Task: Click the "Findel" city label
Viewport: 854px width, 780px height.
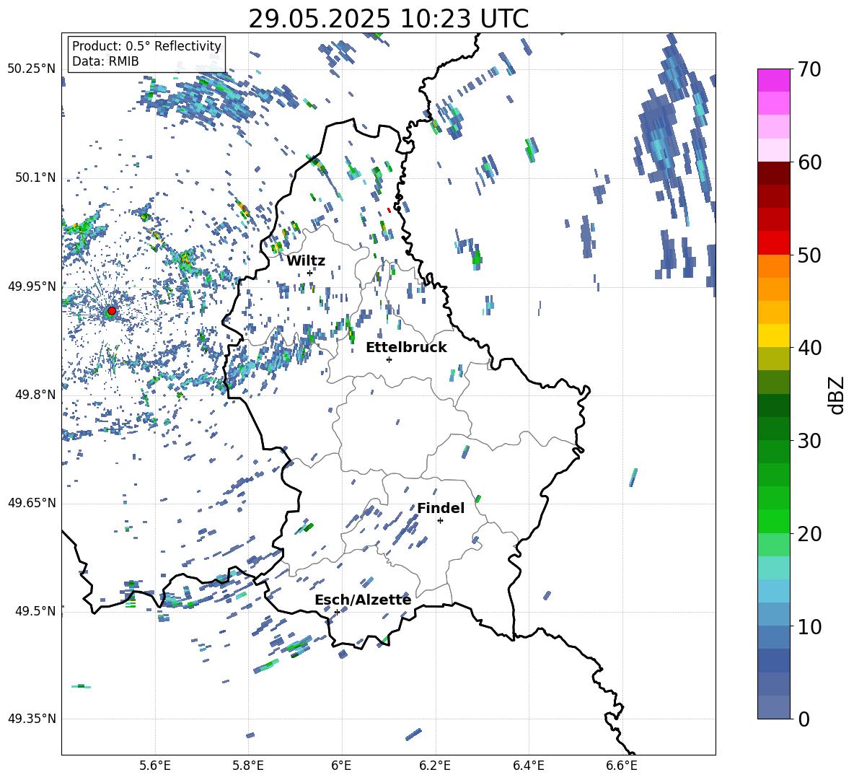Action: click(x=441, y=508)
